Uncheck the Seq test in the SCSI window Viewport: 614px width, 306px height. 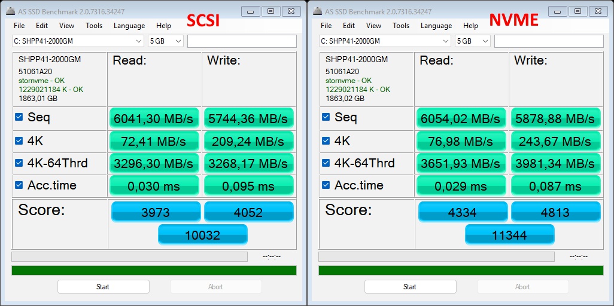click(x=19, y=117)
